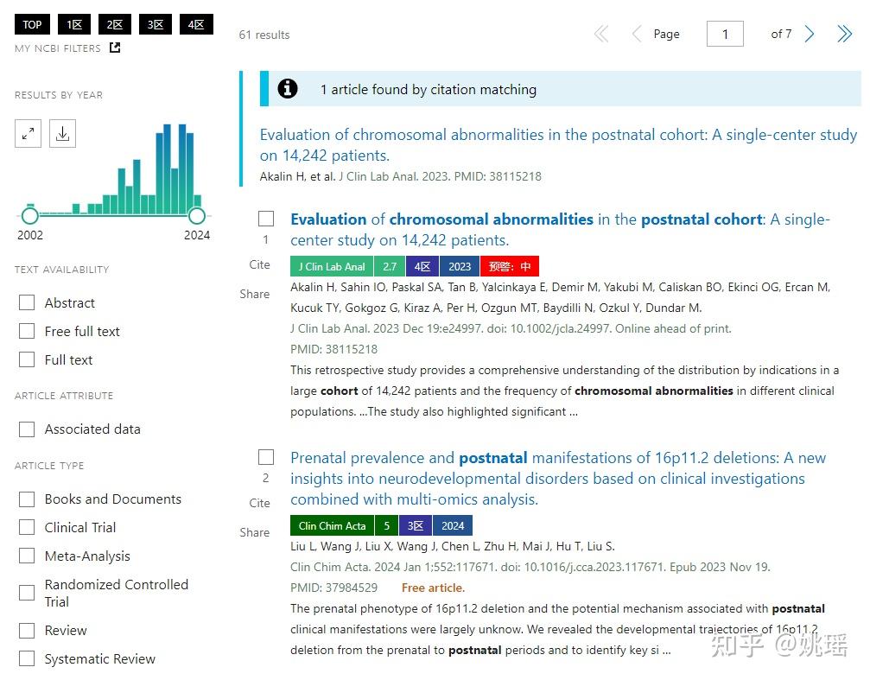Switch to the 1区 filter tab
Viewport: 870px width, 680px height.
pyautogui.click(x=73, y=25)
